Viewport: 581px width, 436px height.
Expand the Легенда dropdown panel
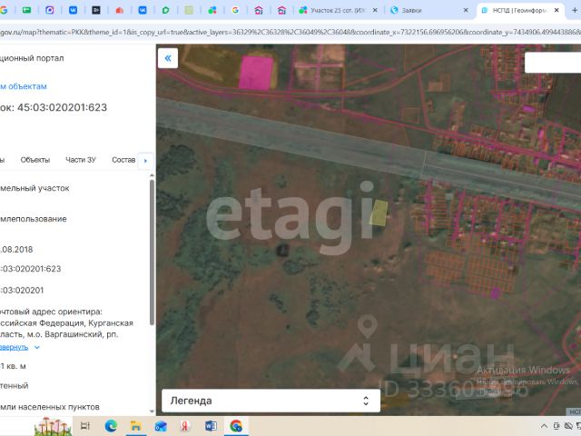click(x=271, y=401)
